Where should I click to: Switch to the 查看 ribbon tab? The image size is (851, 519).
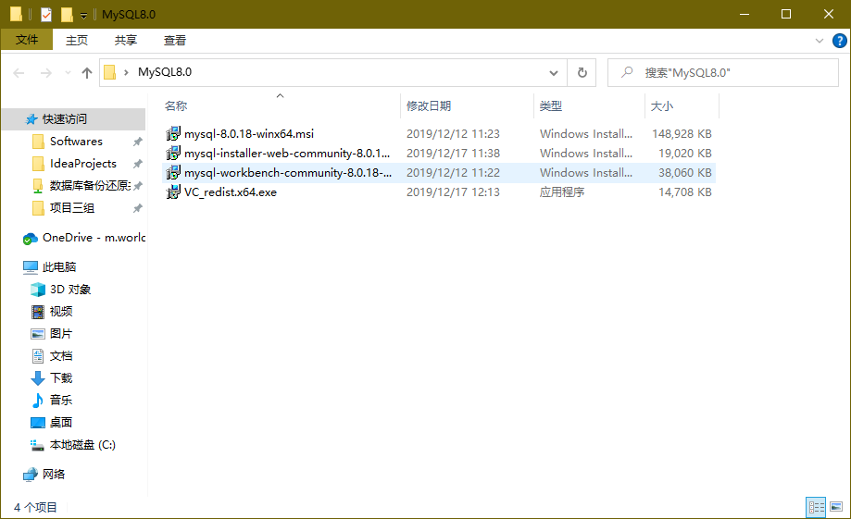175,40
